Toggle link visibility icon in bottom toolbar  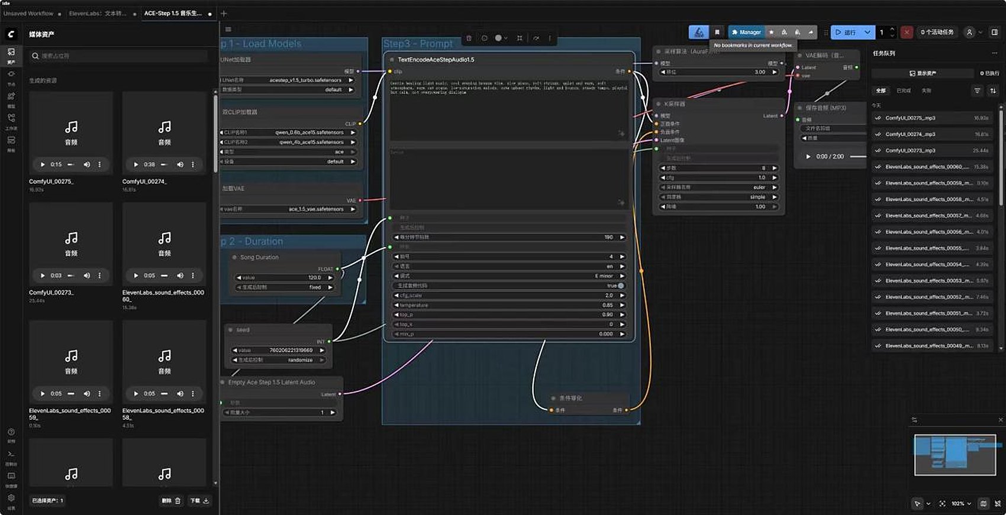[998, 504]
